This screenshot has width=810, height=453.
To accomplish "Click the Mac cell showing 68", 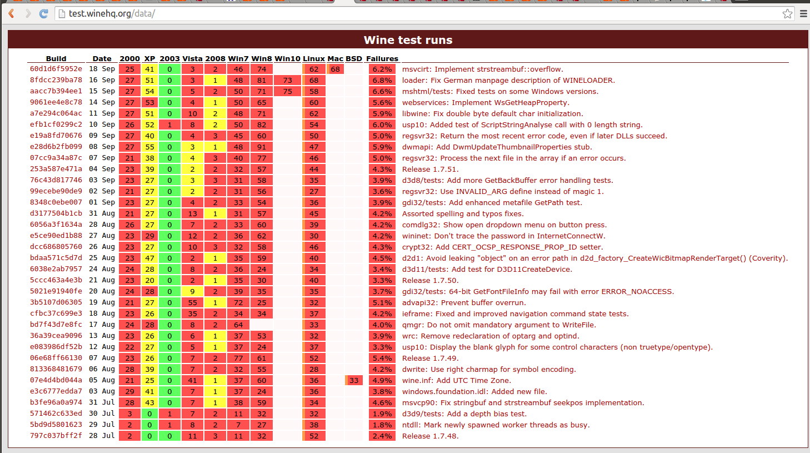I will 336,69.
